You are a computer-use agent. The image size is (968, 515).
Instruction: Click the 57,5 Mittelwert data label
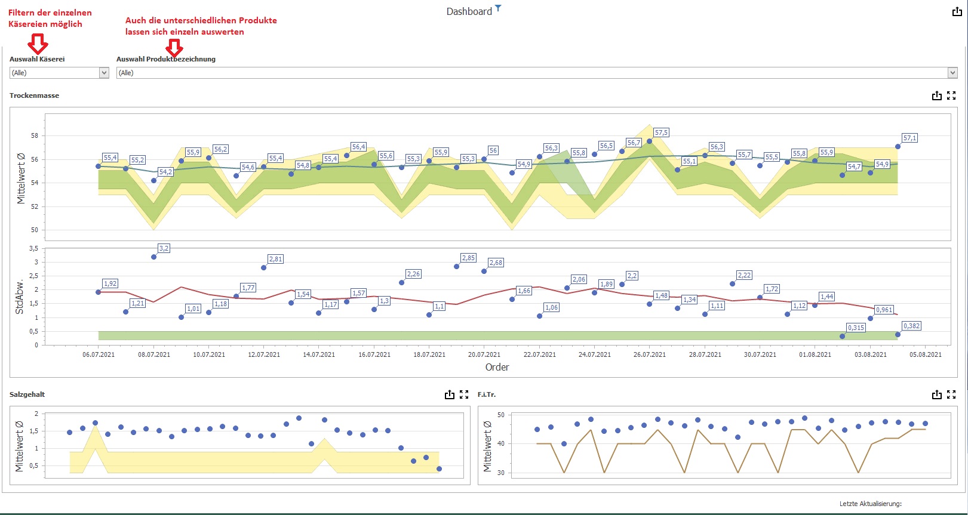click(661, 132)
